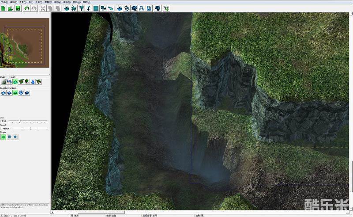Click the brush Speed slider handle

tap(30, 129)
